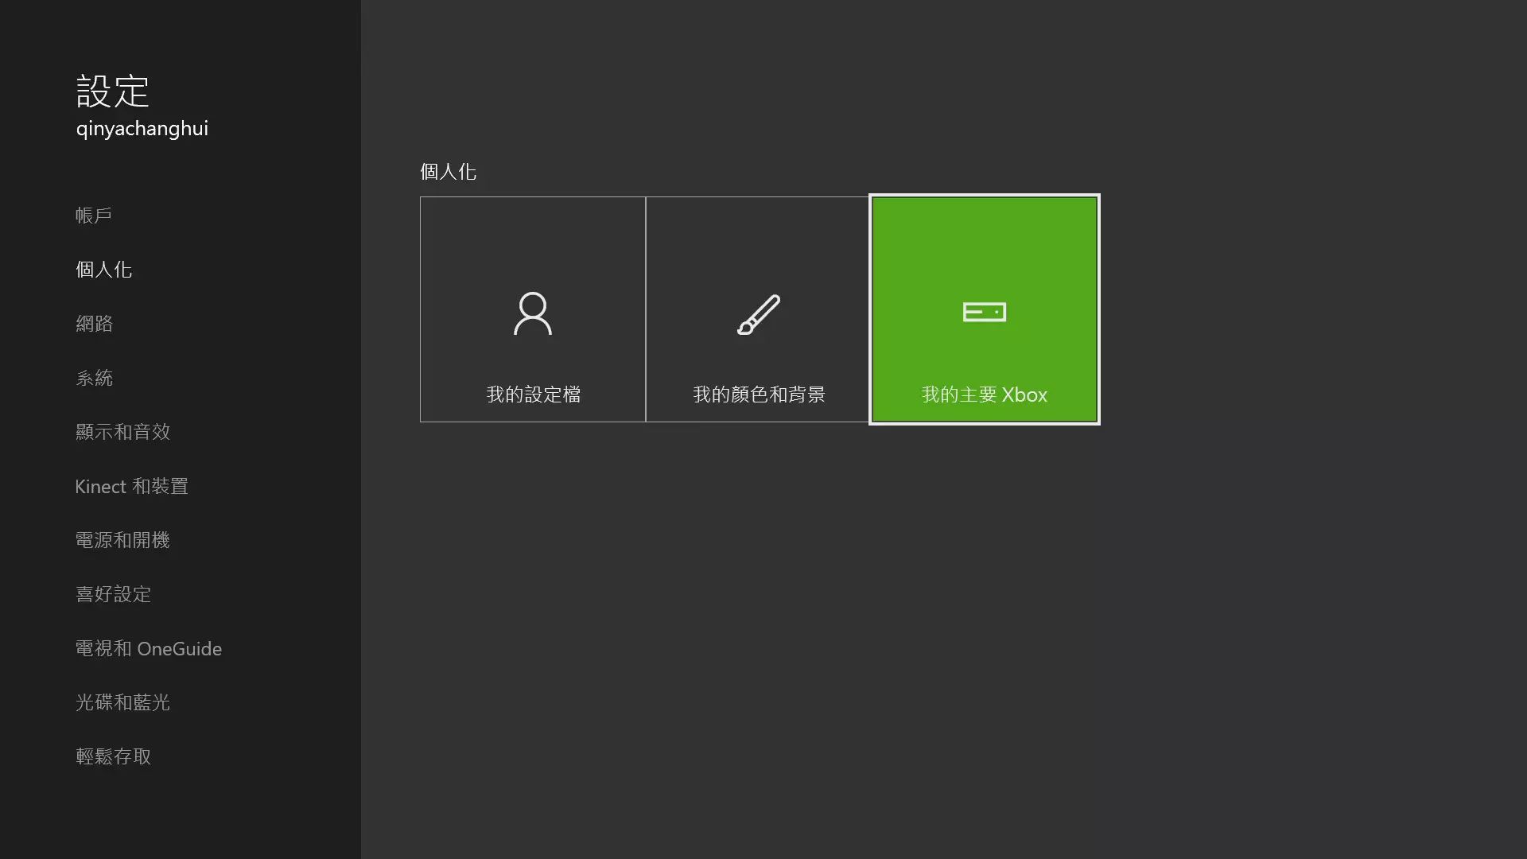Navigate to 系統 system settings
The image size is (1527, 859).
pyautogui.click(x=95, y=378)
